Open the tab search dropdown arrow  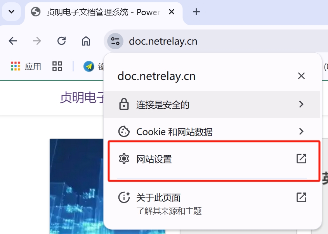click(12, 12)
